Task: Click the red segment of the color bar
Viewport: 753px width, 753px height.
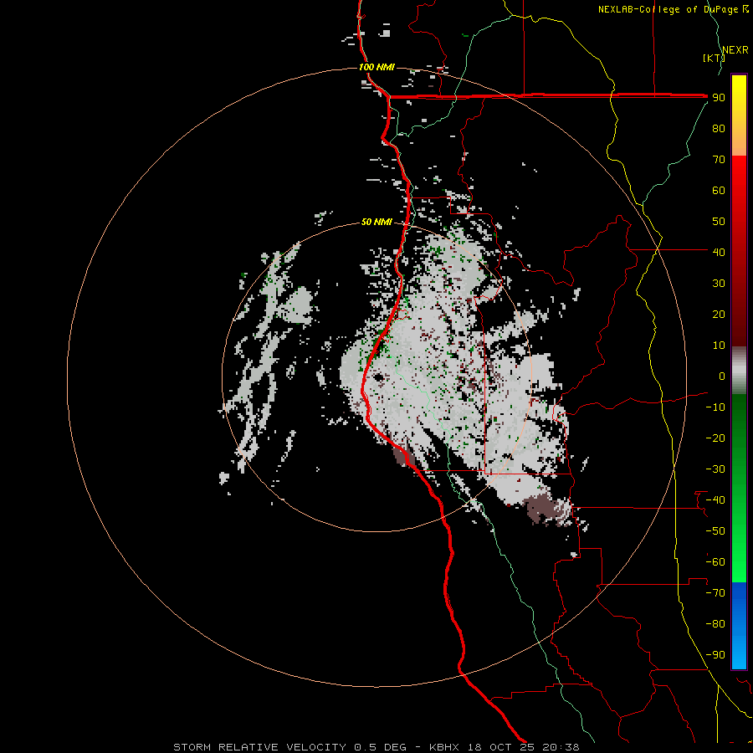Action: click(x=739, y=251)
